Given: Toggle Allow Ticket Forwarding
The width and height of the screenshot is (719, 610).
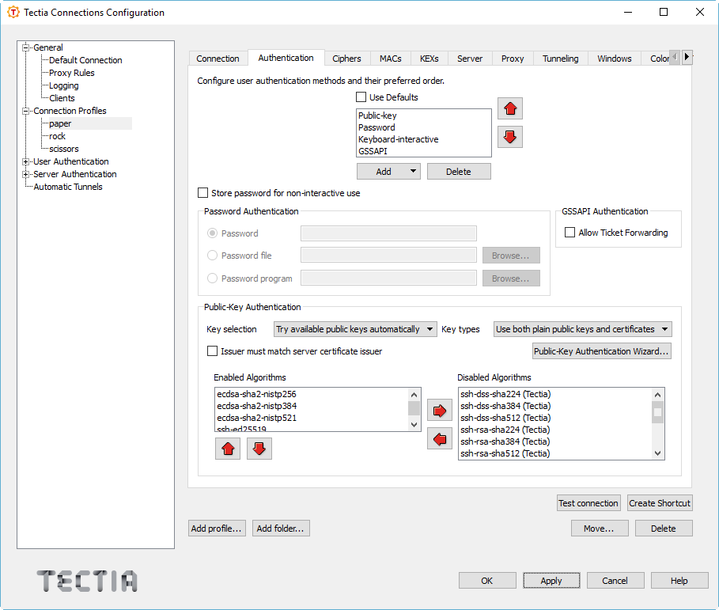Looking at the screenshot, I should click(570, 231).
